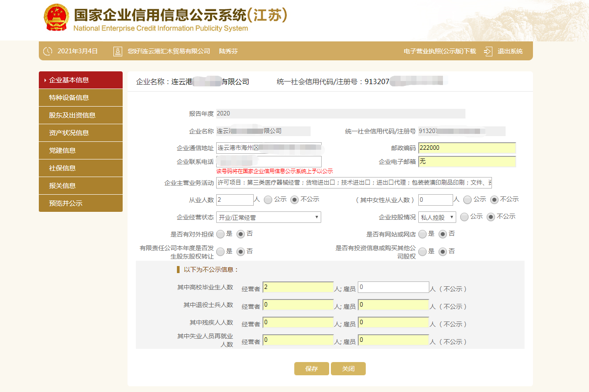The width and height of the screenshot is (589, 392).
Task: Open 预览并公示 in the sidebar
Action: 81,203
